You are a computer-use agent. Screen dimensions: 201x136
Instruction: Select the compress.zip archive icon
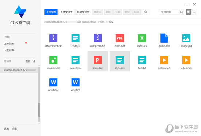(x=98, y=38)
